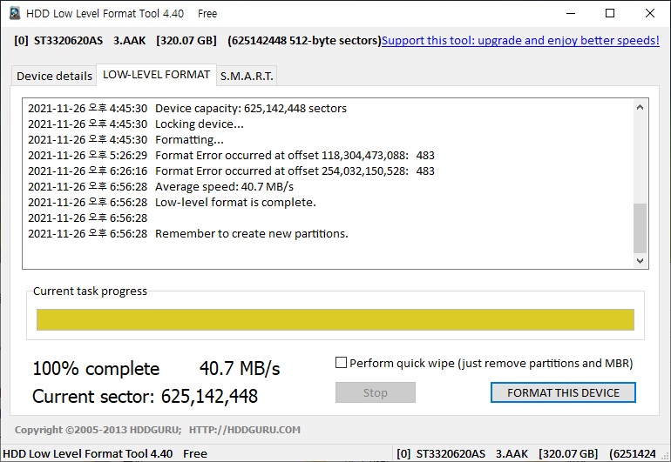Select the error at offset 254,032,150,528 line
Screen dimensions: 671x462
pos(231,171)
